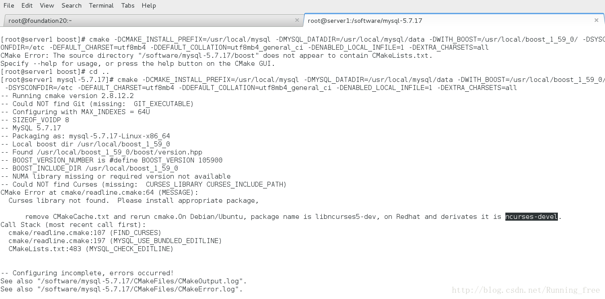Viewport: 605px width, 299px height.
Task: Click 'Local boost dir' output line
Action: point(85,144)
